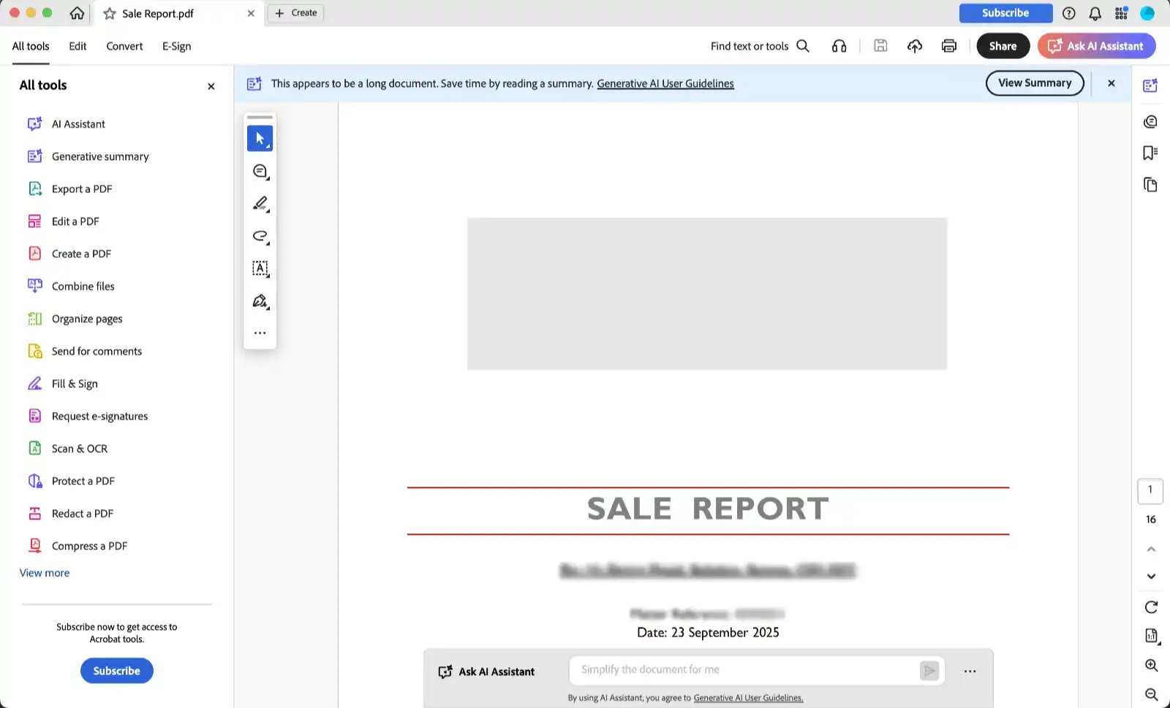
Task: Select the highlighter pen tool
Action: [x=260, y=203]
